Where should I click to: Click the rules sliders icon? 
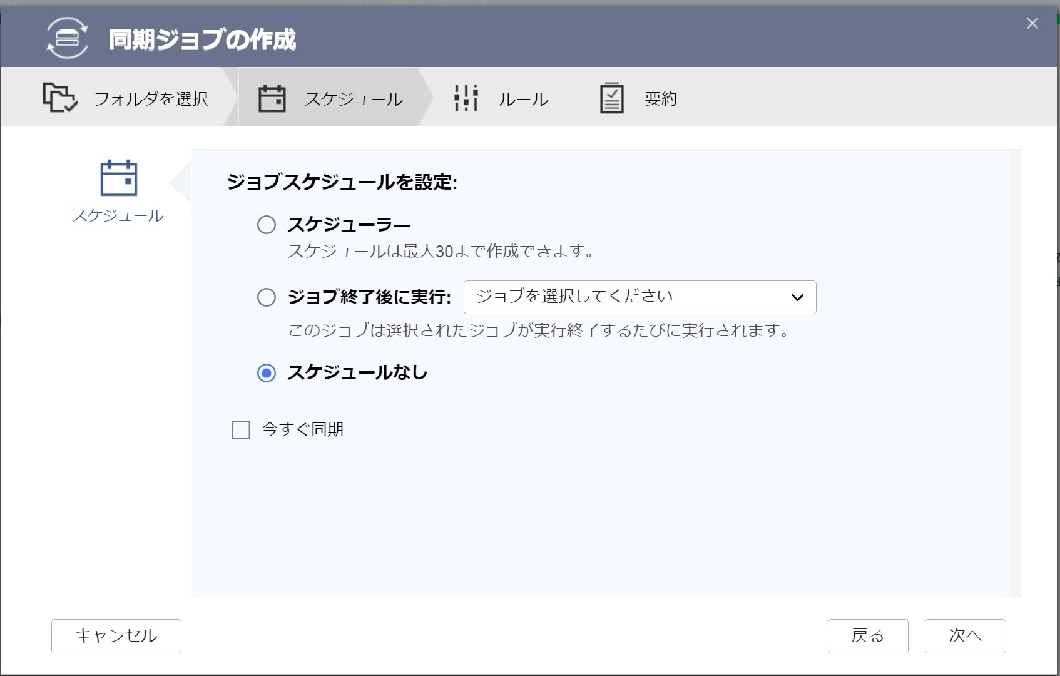466,98
